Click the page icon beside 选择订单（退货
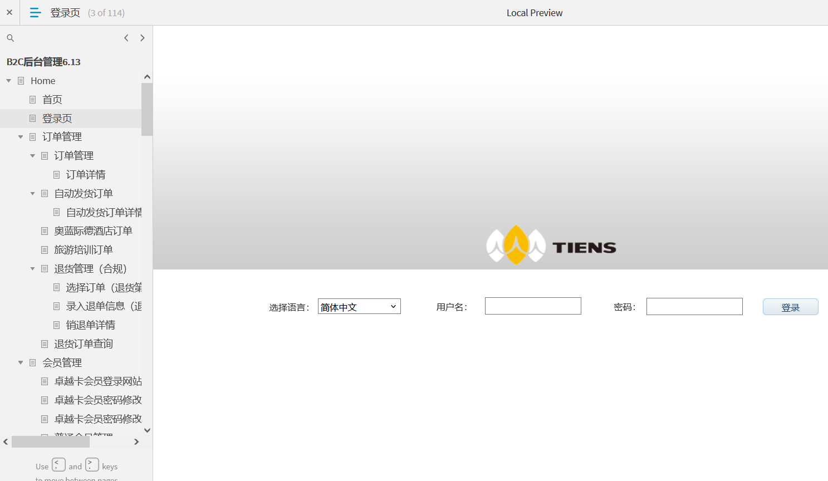 (56, 288)
